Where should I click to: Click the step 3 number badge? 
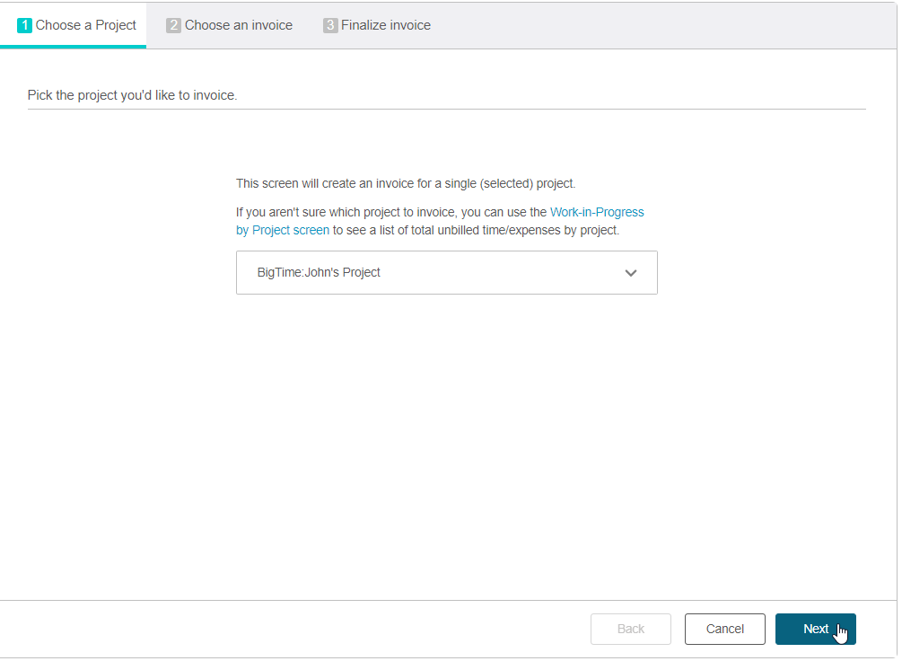click(x=330, y=25)
